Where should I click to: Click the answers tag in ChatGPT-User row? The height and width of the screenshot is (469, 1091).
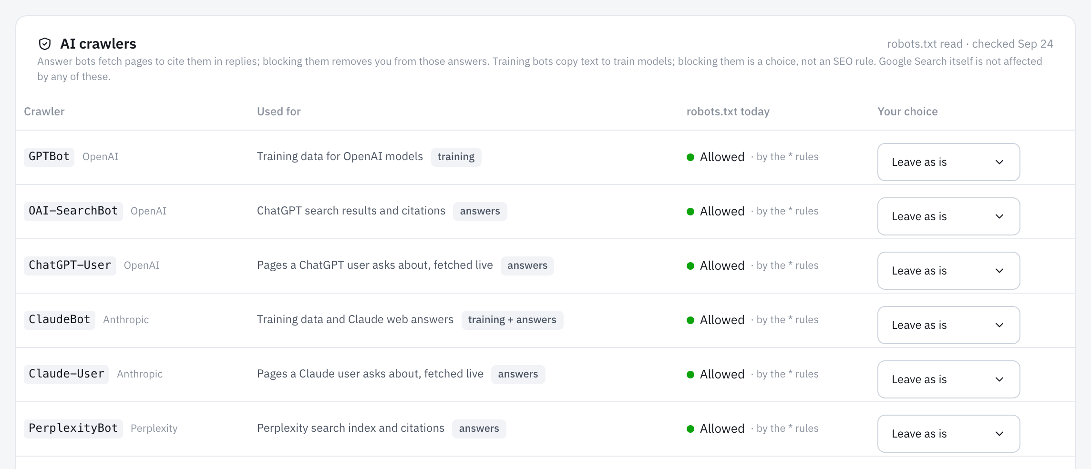[x=527, y=265]
